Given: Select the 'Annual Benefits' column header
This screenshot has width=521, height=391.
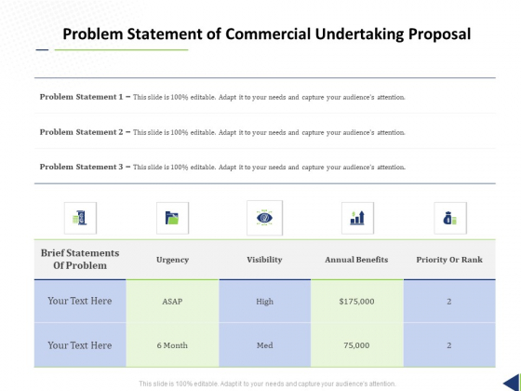Looking at the screenshot, I should (x=356, y=260).
